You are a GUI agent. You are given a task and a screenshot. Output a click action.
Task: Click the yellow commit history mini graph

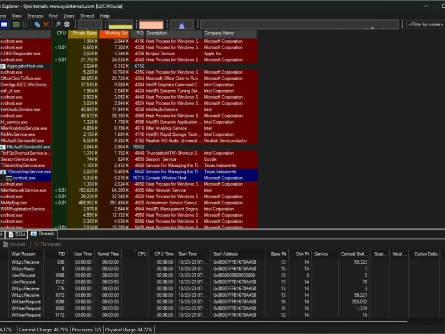(x=121, y=24)
